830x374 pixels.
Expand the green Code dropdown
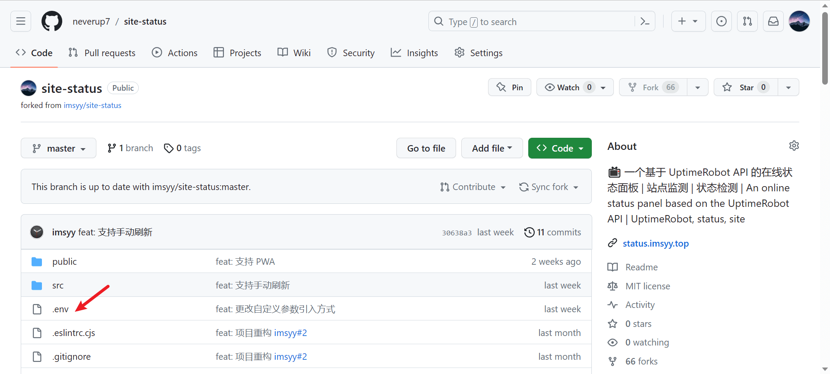click(559, 149)
